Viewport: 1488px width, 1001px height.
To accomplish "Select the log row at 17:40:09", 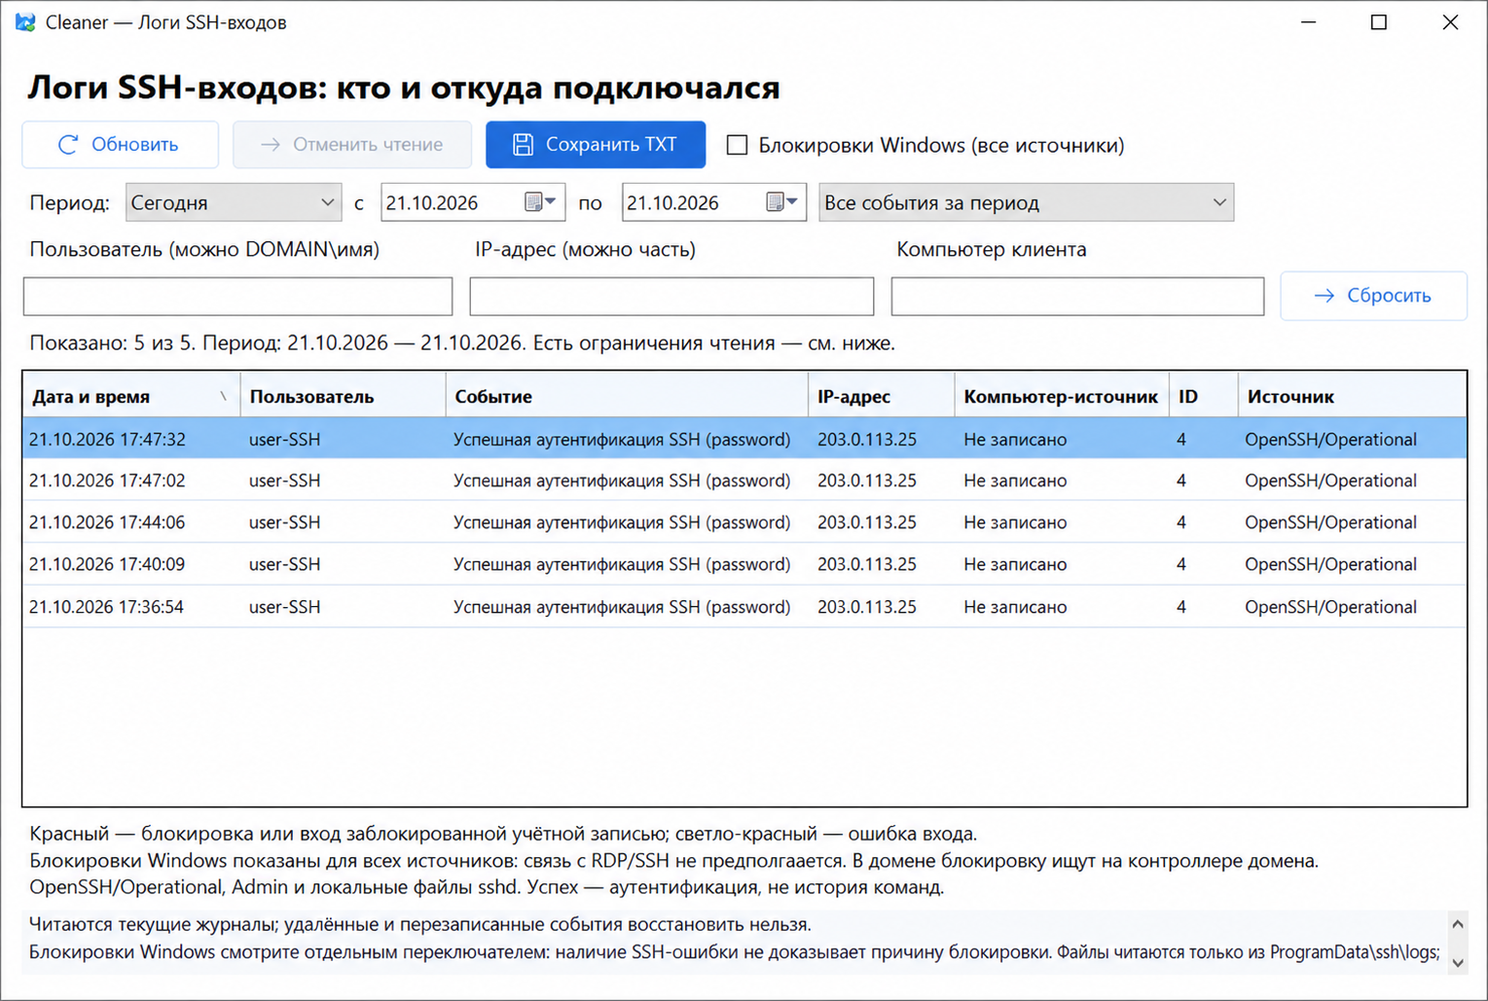I will 744,564.
